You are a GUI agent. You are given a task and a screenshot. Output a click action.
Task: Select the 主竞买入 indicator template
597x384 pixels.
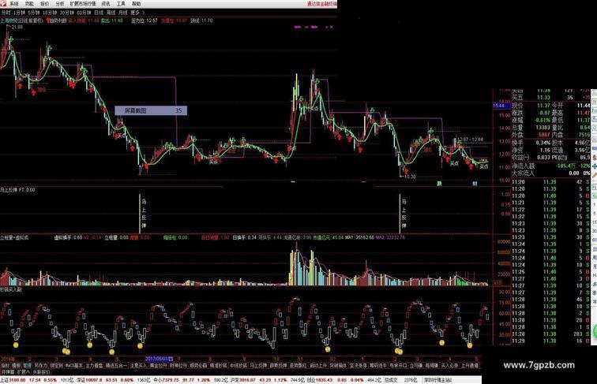pos(138,365)
